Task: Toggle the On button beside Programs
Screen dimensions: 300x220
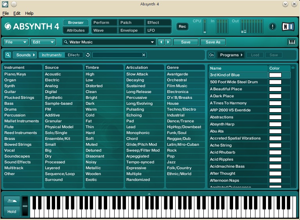Action: pyautogui.click(x=212, y=55)
